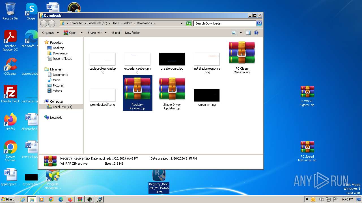The width and height of the screenshot is (362, 203).
Task: Click the Firefox taskbar button
Action: point(70,199)
